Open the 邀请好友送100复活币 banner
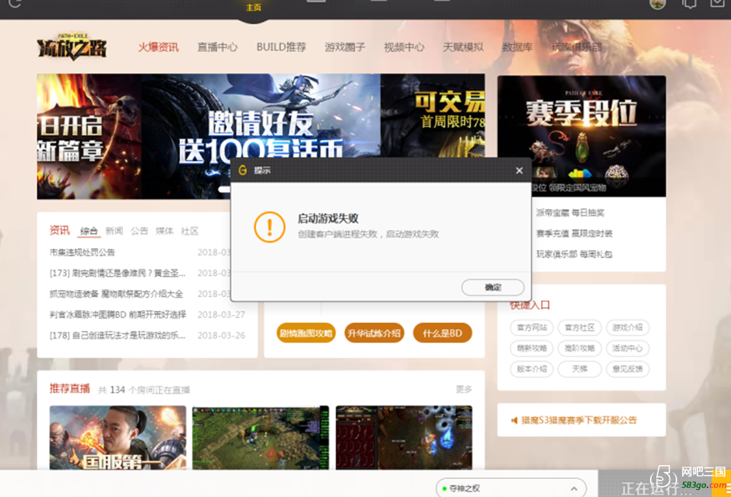Viewport: 731px width, 497px height. coord(261,117)
